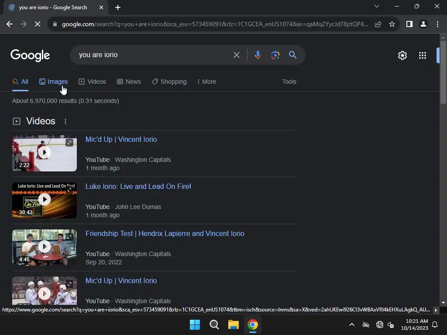447x335 pixels.
Task: Expand preview on the 2:22 video thumbnail
Action: pyautogui.click(x=69, y=143)
